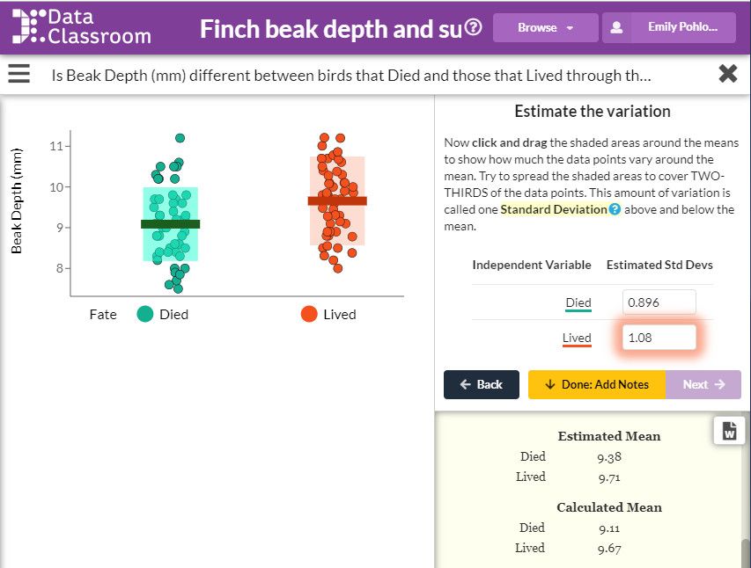Open help for the activity title
The image size is (751, 568).
click(473, 27)
